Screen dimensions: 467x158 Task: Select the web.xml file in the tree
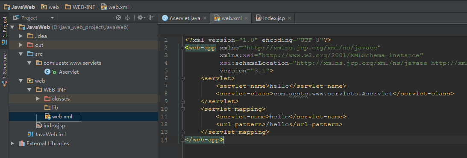[x=83, y=116]
